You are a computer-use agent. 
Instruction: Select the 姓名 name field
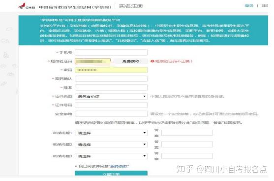point(111,87)
